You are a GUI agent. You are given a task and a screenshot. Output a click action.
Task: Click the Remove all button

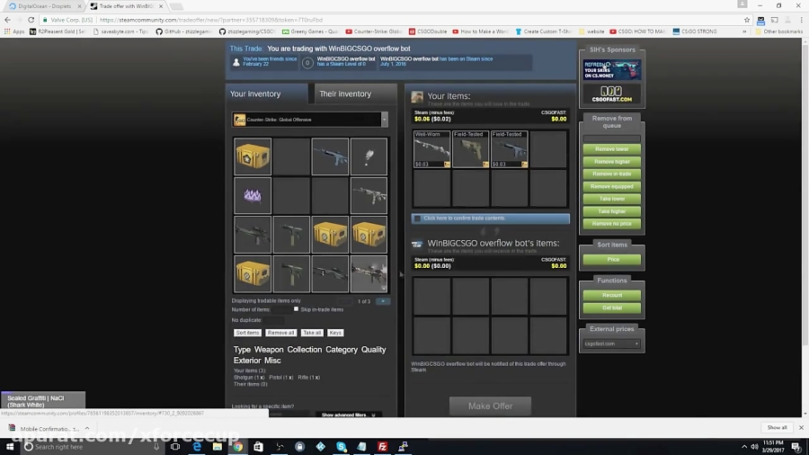click(281, 333)
